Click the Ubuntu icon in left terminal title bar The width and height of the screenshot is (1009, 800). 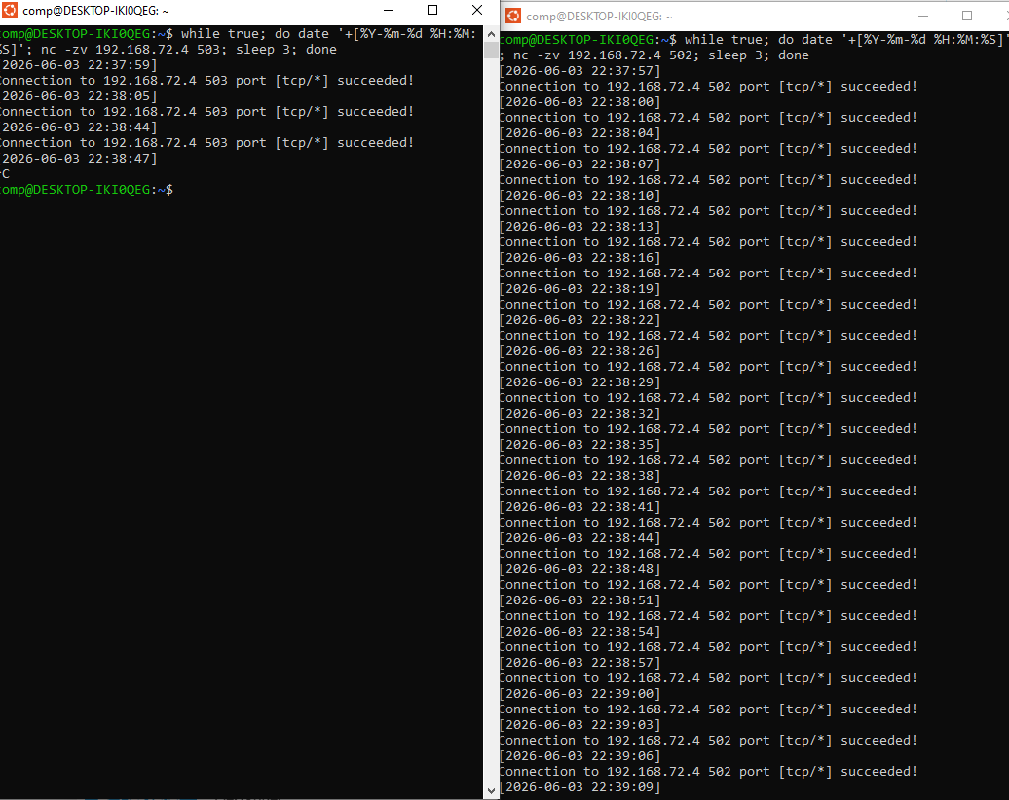click(9, 11)
